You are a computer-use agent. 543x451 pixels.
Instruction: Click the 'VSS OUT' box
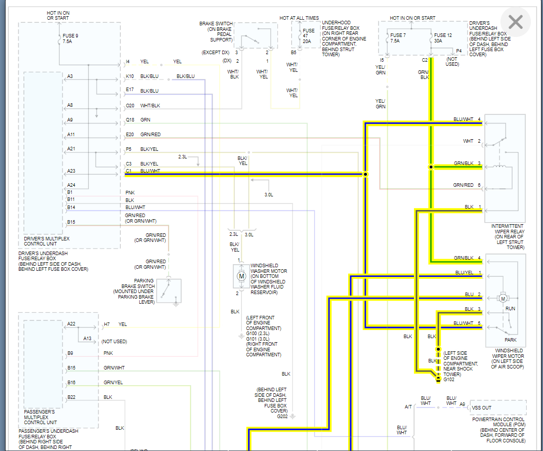[498, 407]
